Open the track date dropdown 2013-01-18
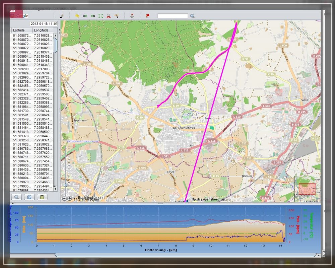This screenshot has width=335, height=268. [x=44, y=24]
